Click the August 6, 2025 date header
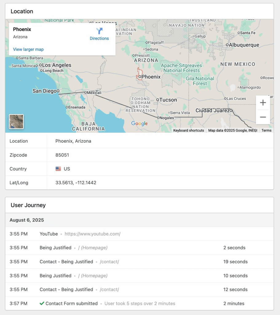This screenshot has width=280, height=315. tap(27, 220)
